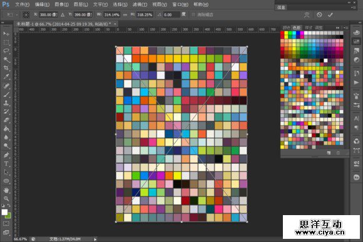Screen dimensions: 363x242
Task: Open the 图层(L) menu
Action: click(81, 4)
